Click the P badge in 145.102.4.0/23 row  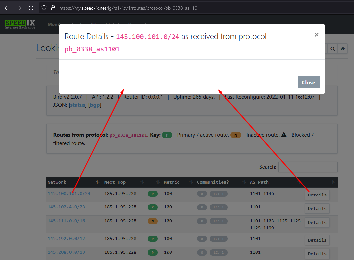click(153, 207)
